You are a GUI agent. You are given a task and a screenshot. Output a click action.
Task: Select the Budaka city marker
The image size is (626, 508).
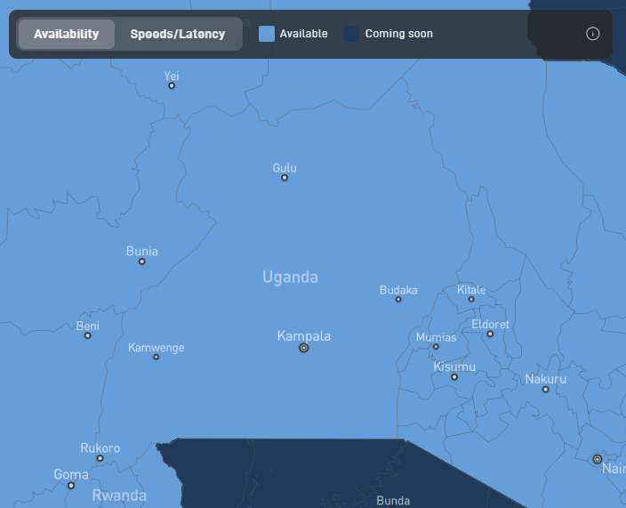tap(398, 299)
